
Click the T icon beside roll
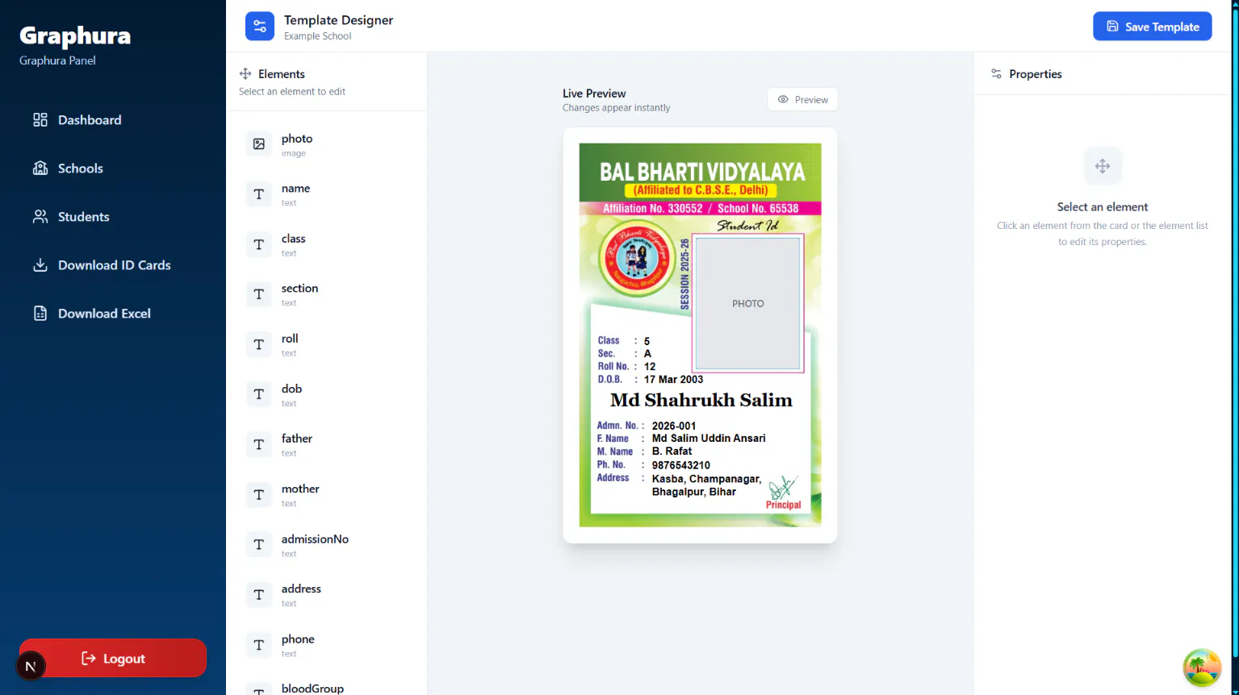pyautogui.click(x=259, y=344)
